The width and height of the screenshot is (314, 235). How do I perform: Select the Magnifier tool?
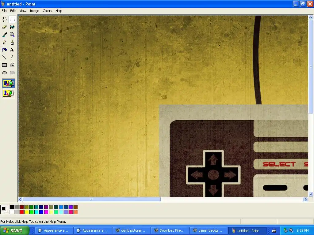point(12,35)
